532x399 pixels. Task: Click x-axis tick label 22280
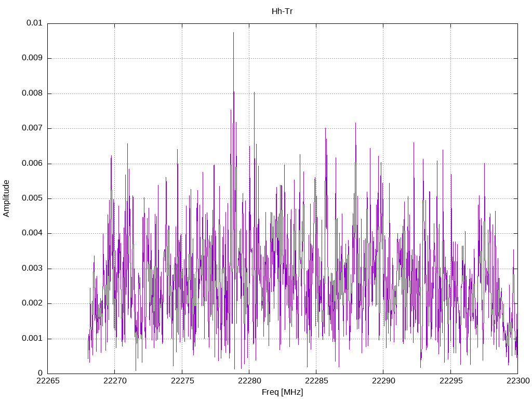tap(249, 381)
